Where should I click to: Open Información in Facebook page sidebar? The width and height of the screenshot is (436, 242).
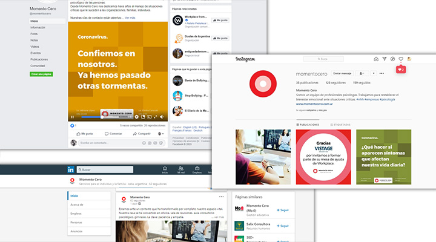click(x=38, y=27)
